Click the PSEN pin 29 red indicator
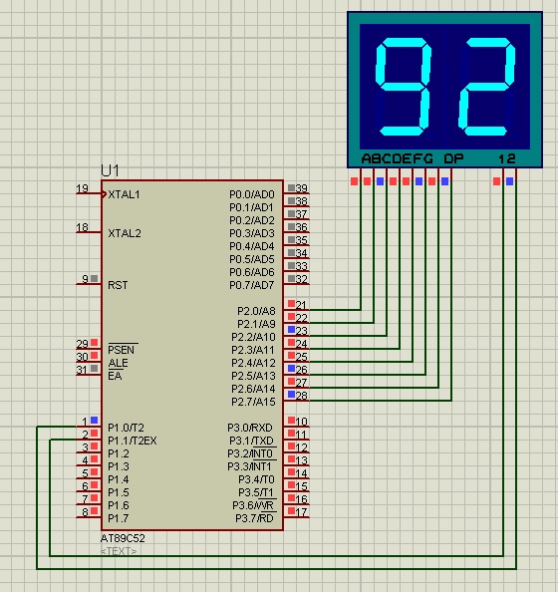Viewport: 558px width, 592px height. pyautogui.click(x=94, y=343)
